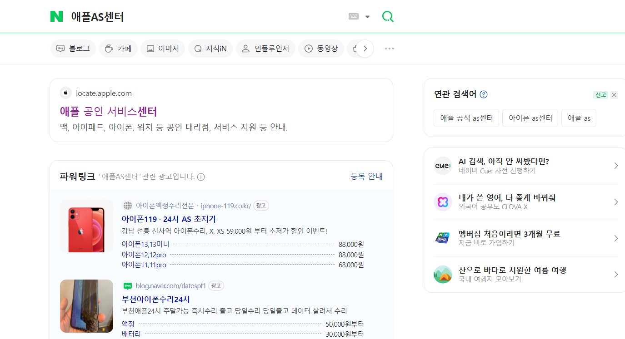Select the 액정 50,000원부터 price row
Image resolution: width=625 pixels, height=339 pixels.
tap(243, 324)
